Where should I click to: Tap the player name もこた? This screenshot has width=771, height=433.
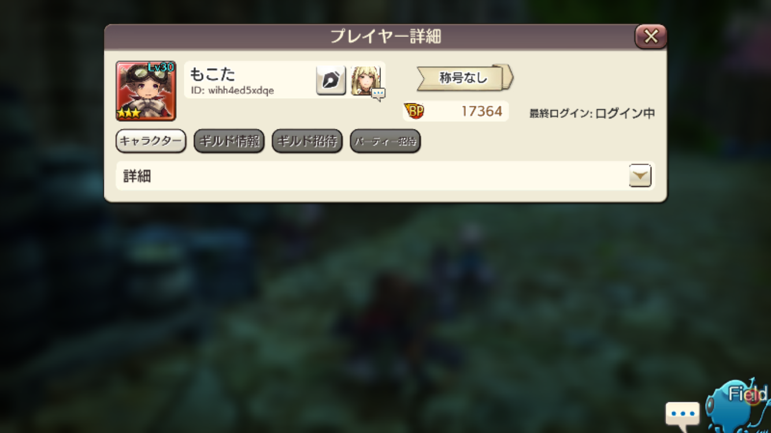[212, 74]
